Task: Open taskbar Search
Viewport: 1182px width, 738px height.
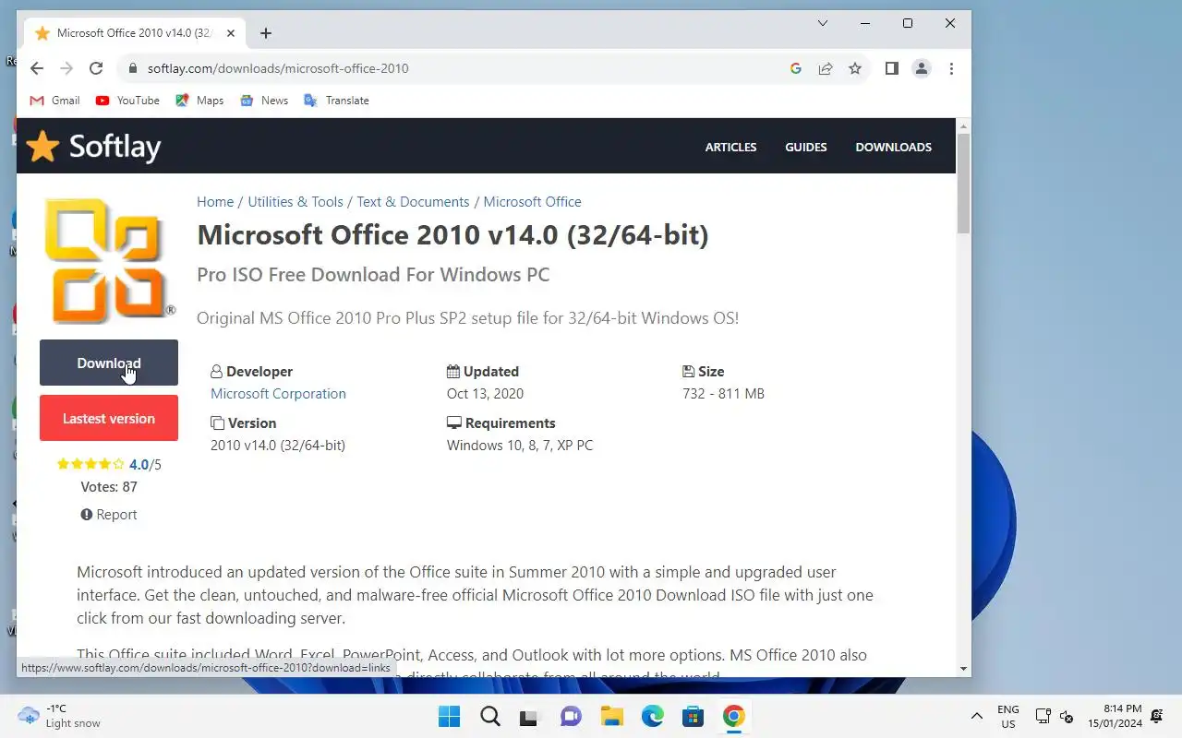Action: pyautogui.click(x=490, y=717)
